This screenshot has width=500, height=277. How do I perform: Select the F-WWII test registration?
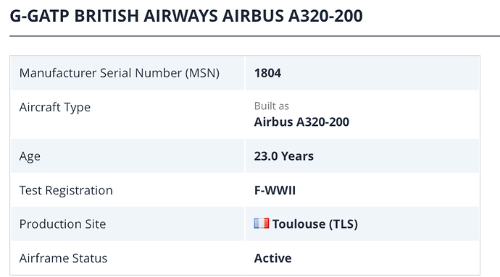[275, 190]
